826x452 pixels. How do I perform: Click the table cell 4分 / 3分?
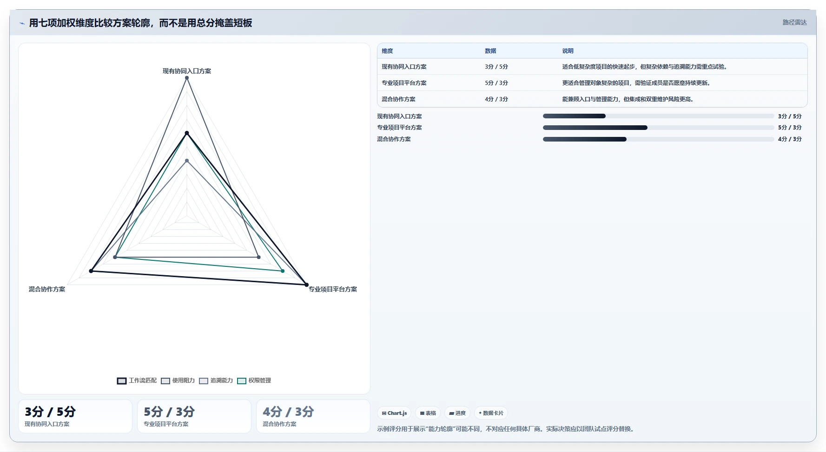[x=496, y=99]
